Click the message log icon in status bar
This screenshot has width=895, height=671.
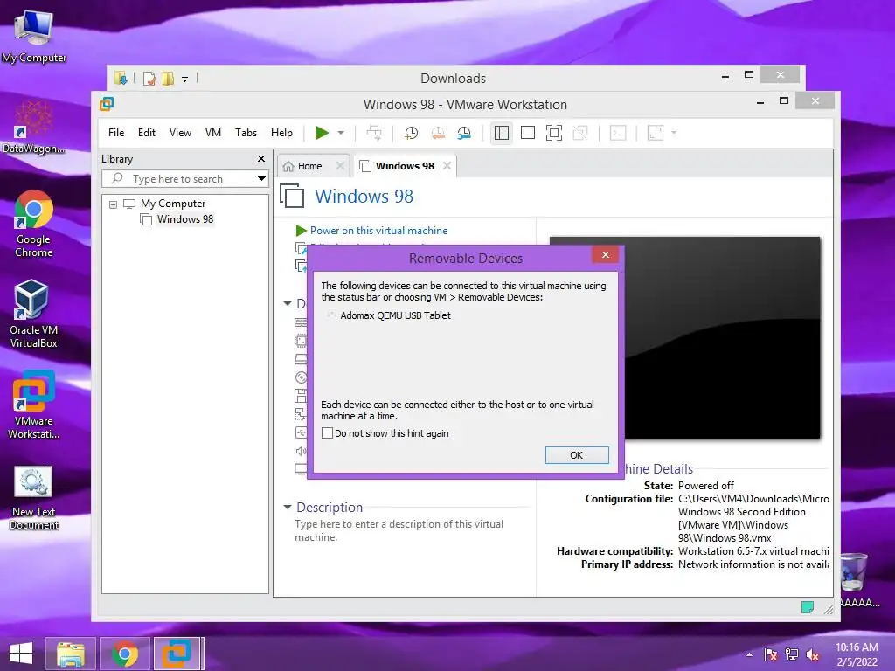[x=807, y=607]
